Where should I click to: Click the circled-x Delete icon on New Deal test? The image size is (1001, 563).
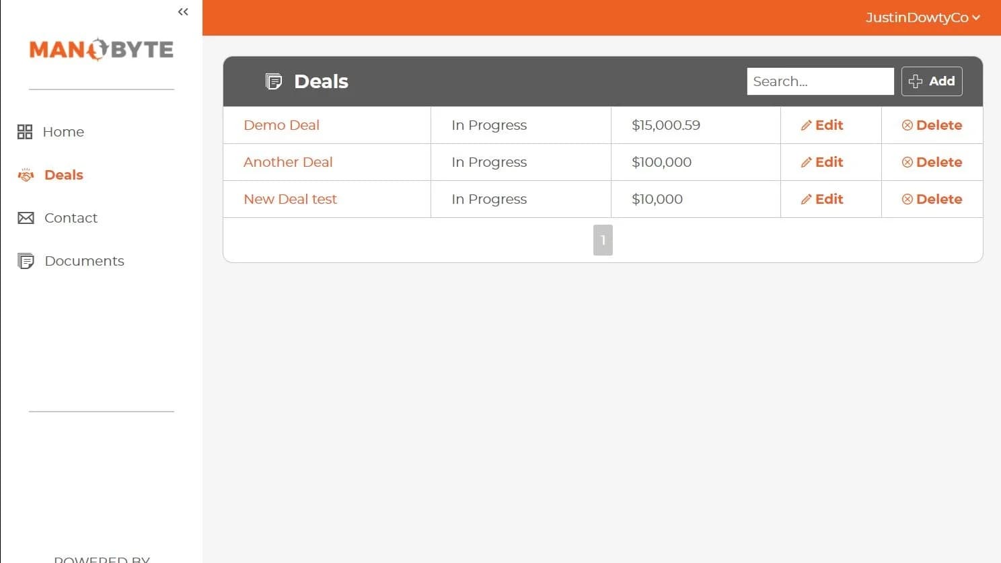[x=908, y=199]
